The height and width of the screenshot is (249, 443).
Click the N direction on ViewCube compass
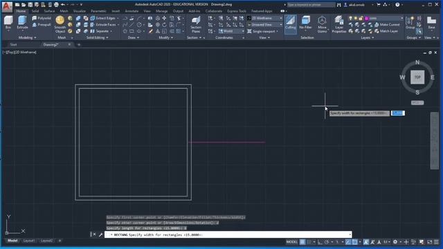(x=417, y=62)
